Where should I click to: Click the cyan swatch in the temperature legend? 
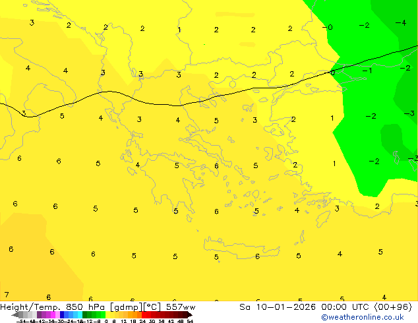tap(80, 314)
